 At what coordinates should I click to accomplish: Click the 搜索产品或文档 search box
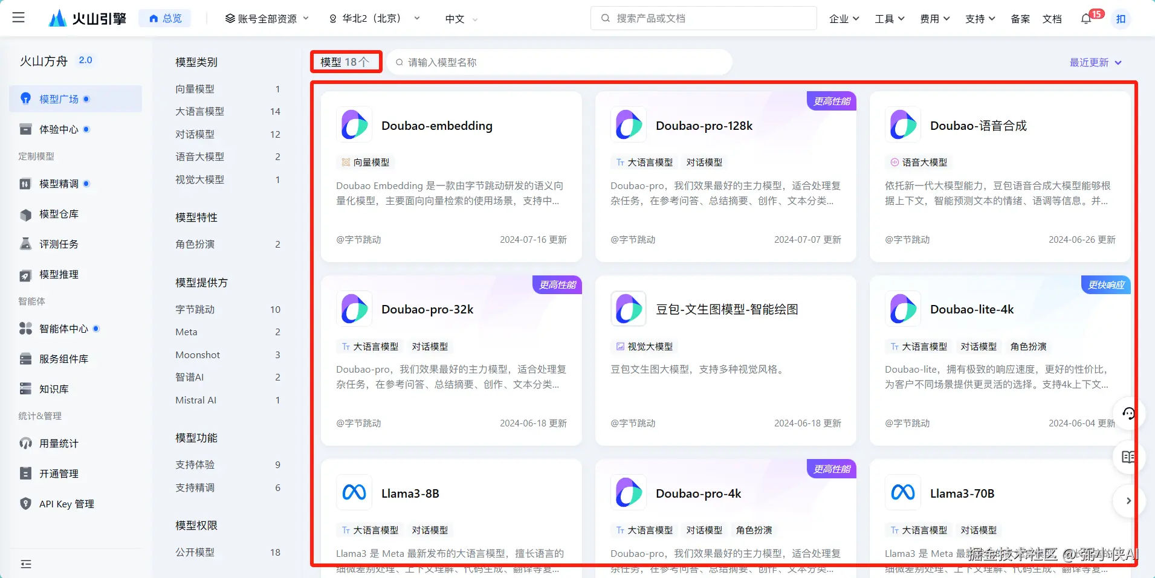[704, 18]
